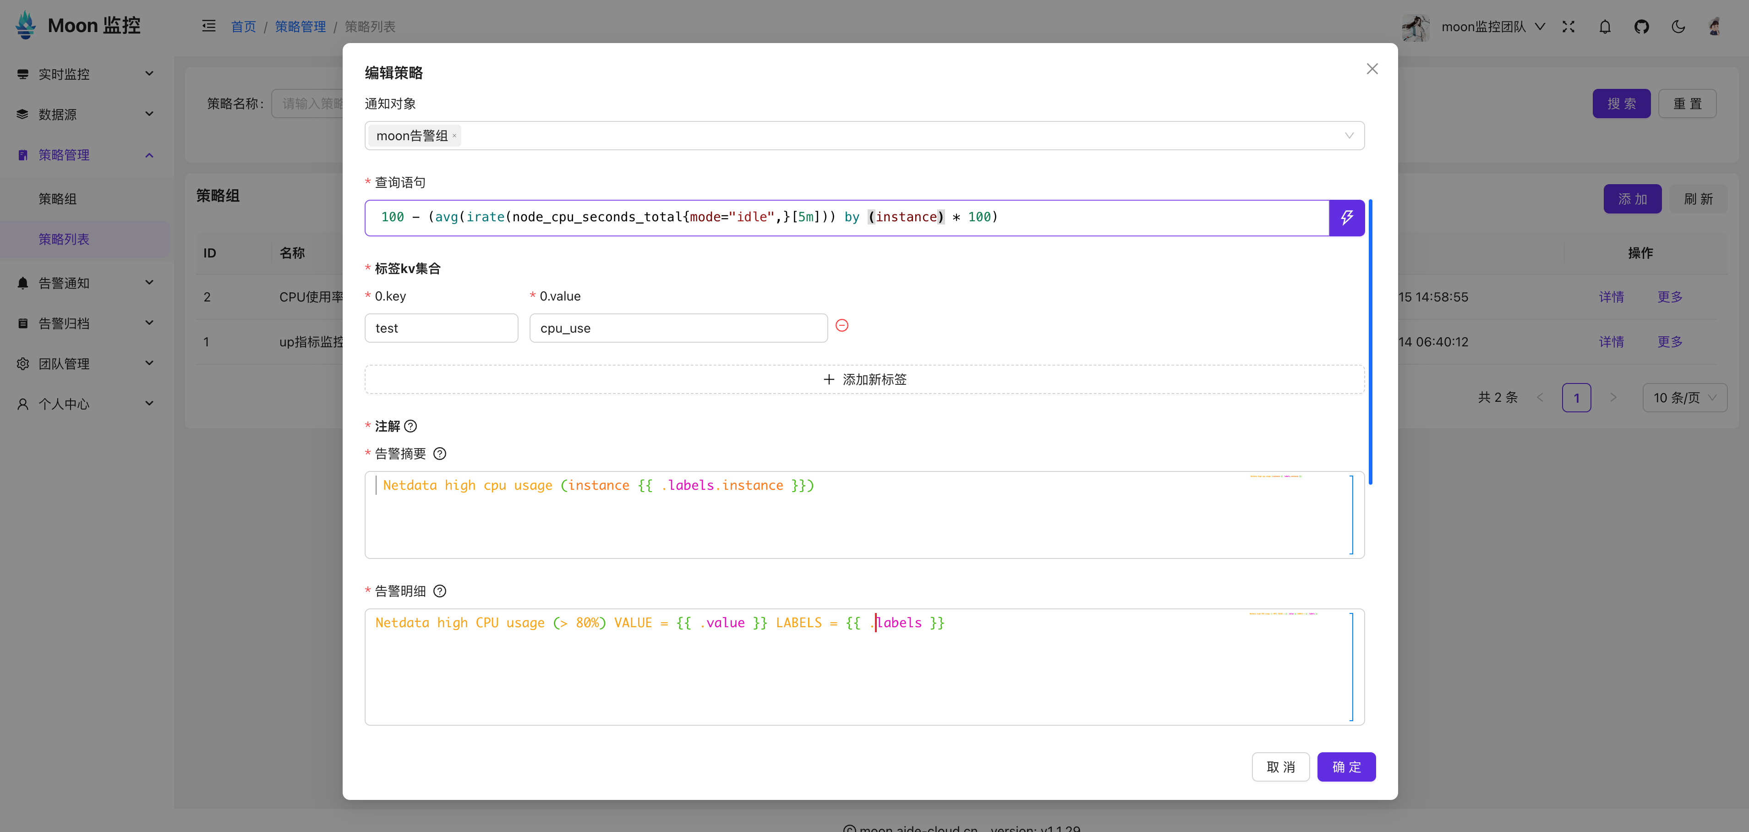Click the 刷新 button
1749x832 pixels.
(x=1698, y=199)
